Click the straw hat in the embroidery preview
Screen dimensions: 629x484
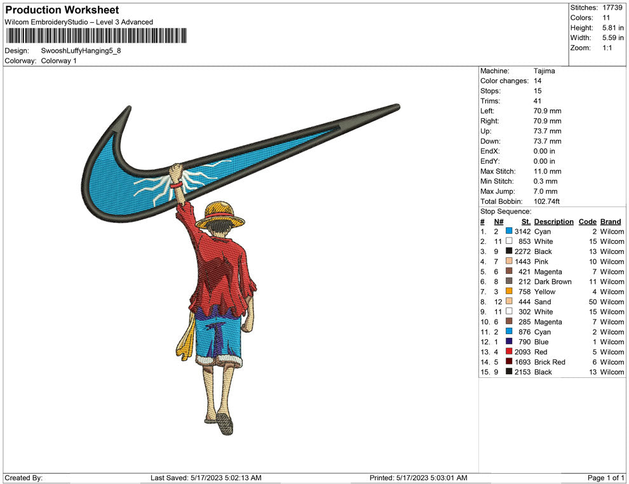point(219,214)
